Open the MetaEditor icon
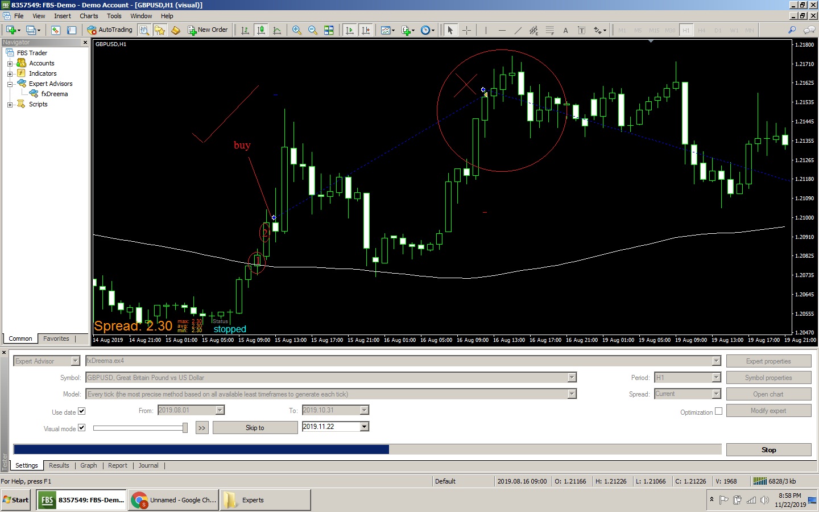Screen dimensions: 819x512 coord(176,30)
